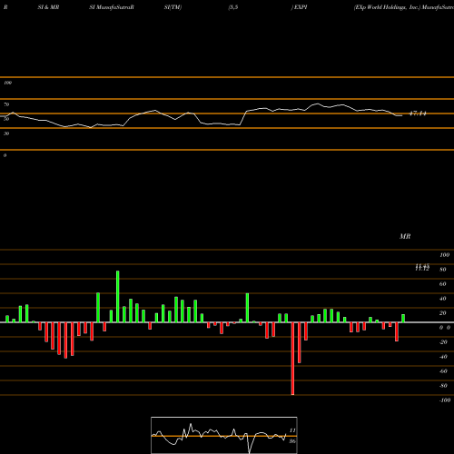
Task: Open the mini RSI overview chart thumbnail
Action: (224, 435)
